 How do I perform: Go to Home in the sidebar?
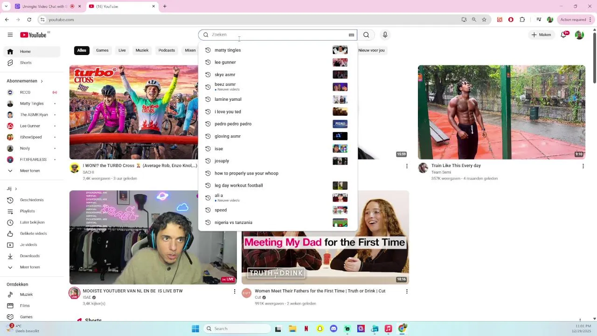(32, 51)
